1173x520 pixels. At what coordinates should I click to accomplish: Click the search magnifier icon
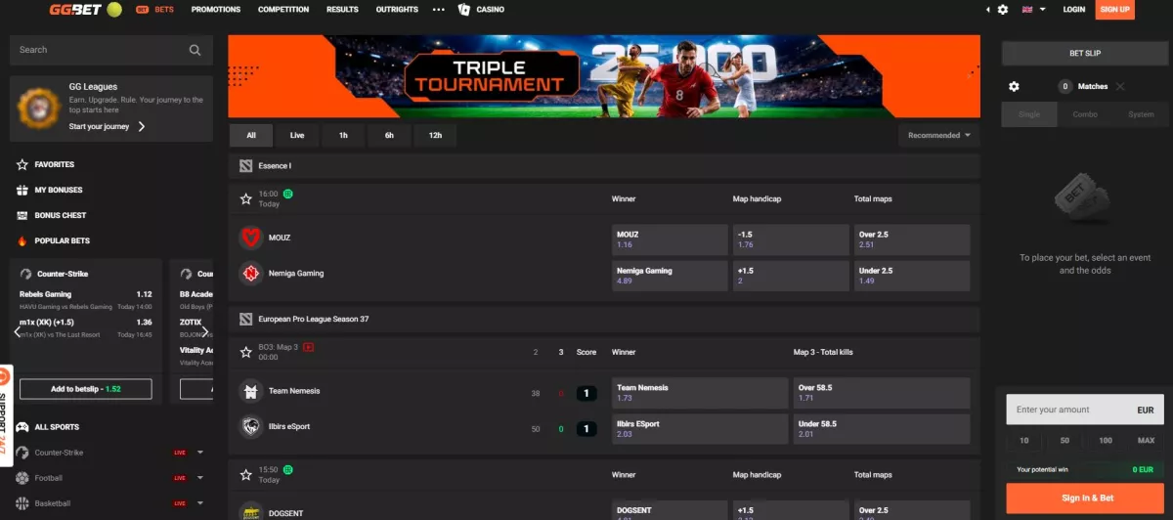195,50
